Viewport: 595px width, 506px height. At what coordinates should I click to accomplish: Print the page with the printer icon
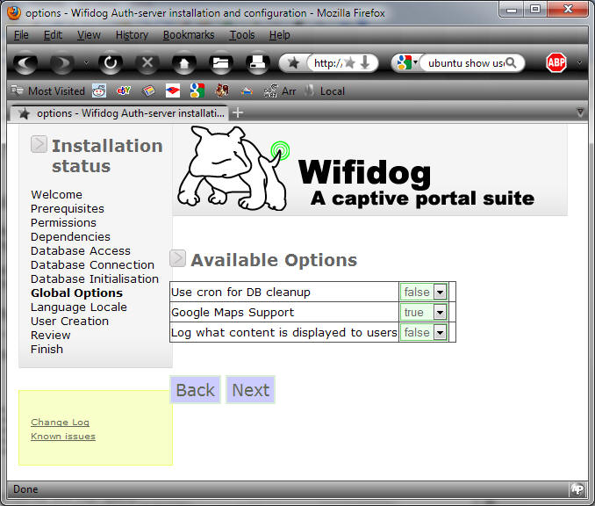(258, 63)
